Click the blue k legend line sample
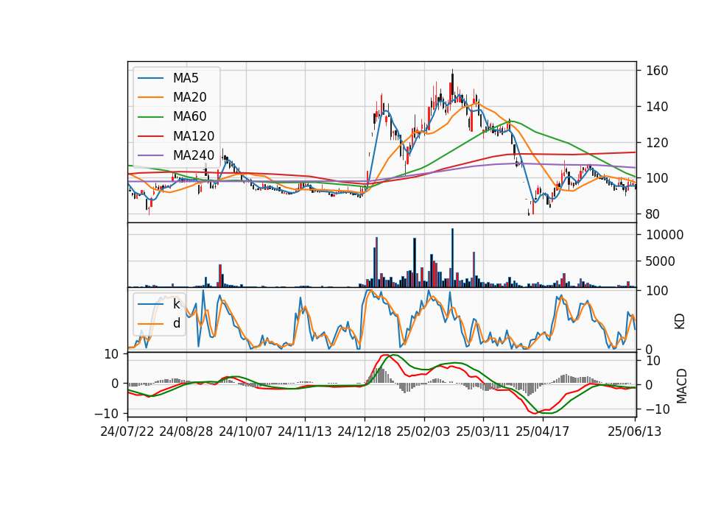707x508 pixels. (150, 304)
